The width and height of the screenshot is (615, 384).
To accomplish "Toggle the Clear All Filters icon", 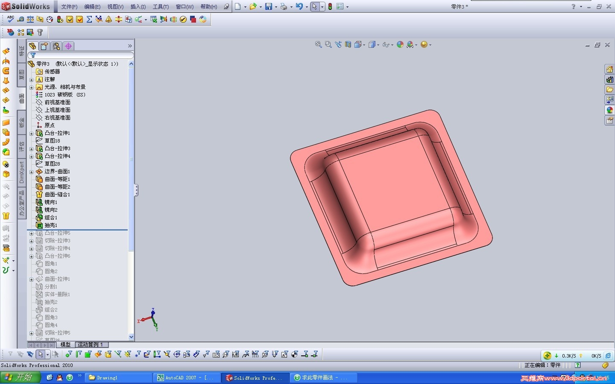I will (x=20, y=354).
